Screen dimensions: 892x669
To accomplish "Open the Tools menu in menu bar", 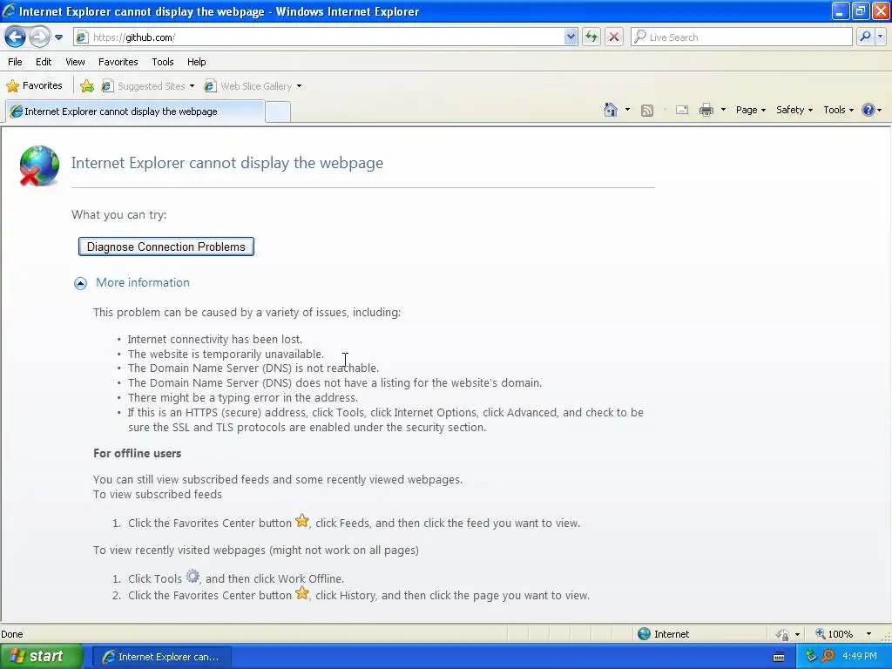I will tap(163, 62).
